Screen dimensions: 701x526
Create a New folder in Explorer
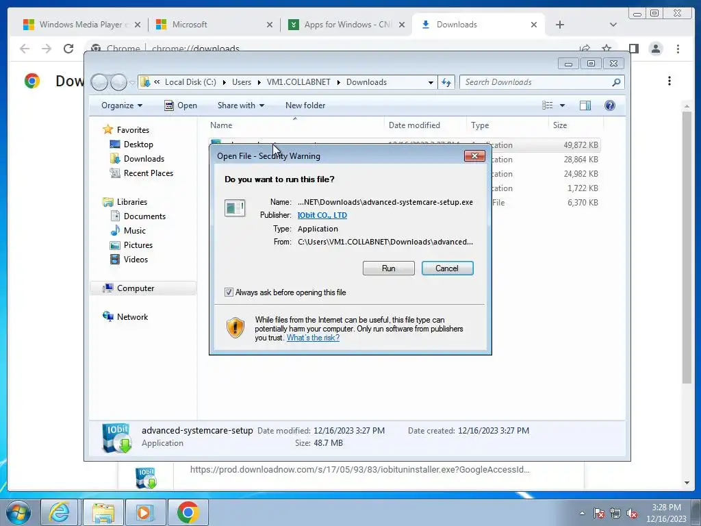[305, 105]
